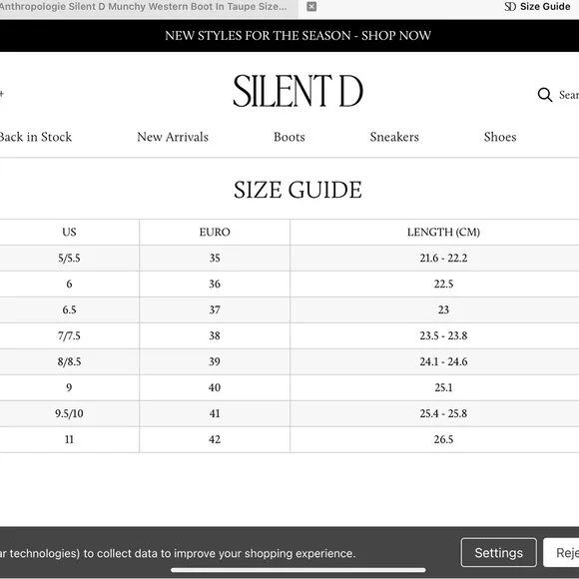Click the SD favicon on Size Guide tab
Image resolution: width=579 pixels, height=579 pixels.
click(510, 7)
